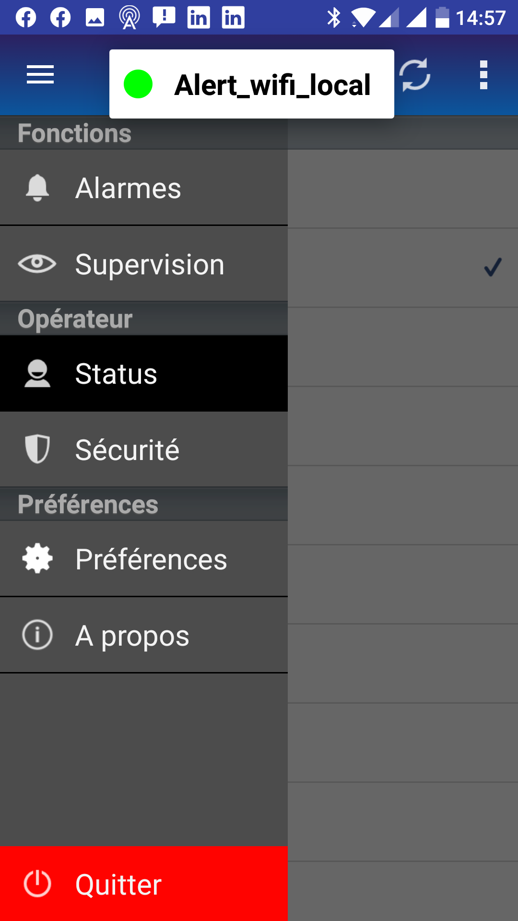Open the Sécurité menu entry
The width and height of the screenshot is (518, 921).
click(x=128, y=450)
